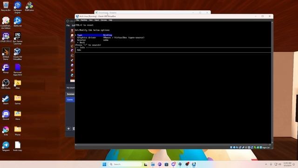Show hidden system tray icons chevron
The height and width of the screenshot is (168, 298).
[x=266, y=164]
